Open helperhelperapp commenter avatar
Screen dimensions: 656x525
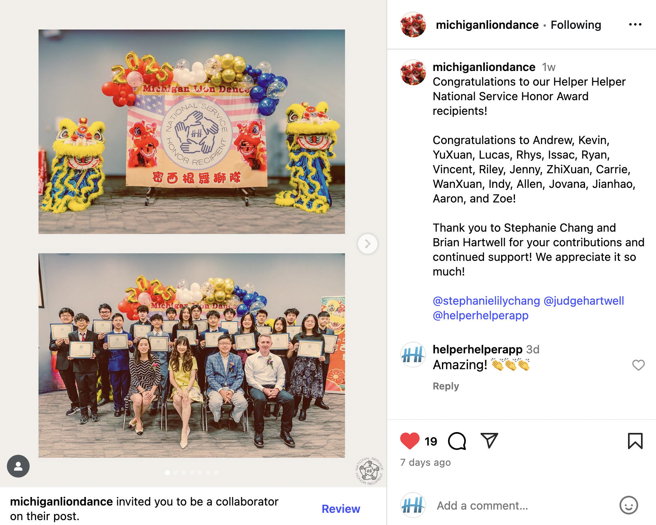point(413,355)
